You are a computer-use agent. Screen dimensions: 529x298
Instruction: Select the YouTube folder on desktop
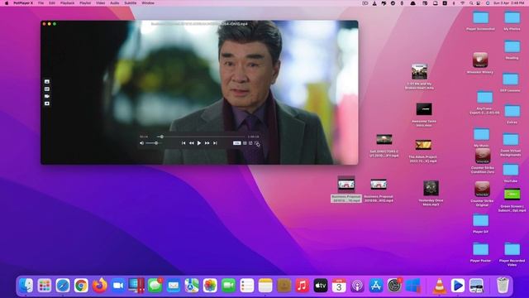(511, 170)
